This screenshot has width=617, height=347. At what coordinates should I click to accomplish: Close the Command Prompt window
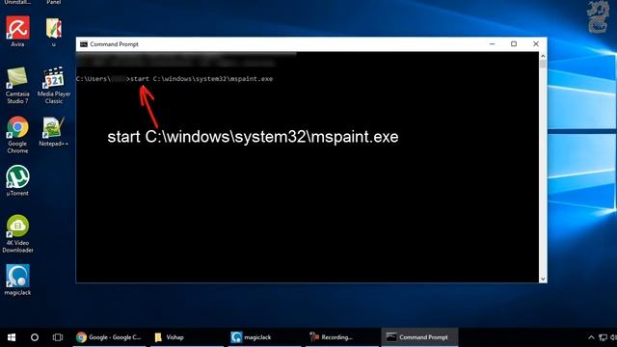click(536, 44)
